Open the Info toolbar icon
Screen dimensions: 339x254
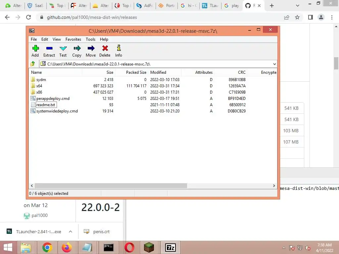coord(119,48)
